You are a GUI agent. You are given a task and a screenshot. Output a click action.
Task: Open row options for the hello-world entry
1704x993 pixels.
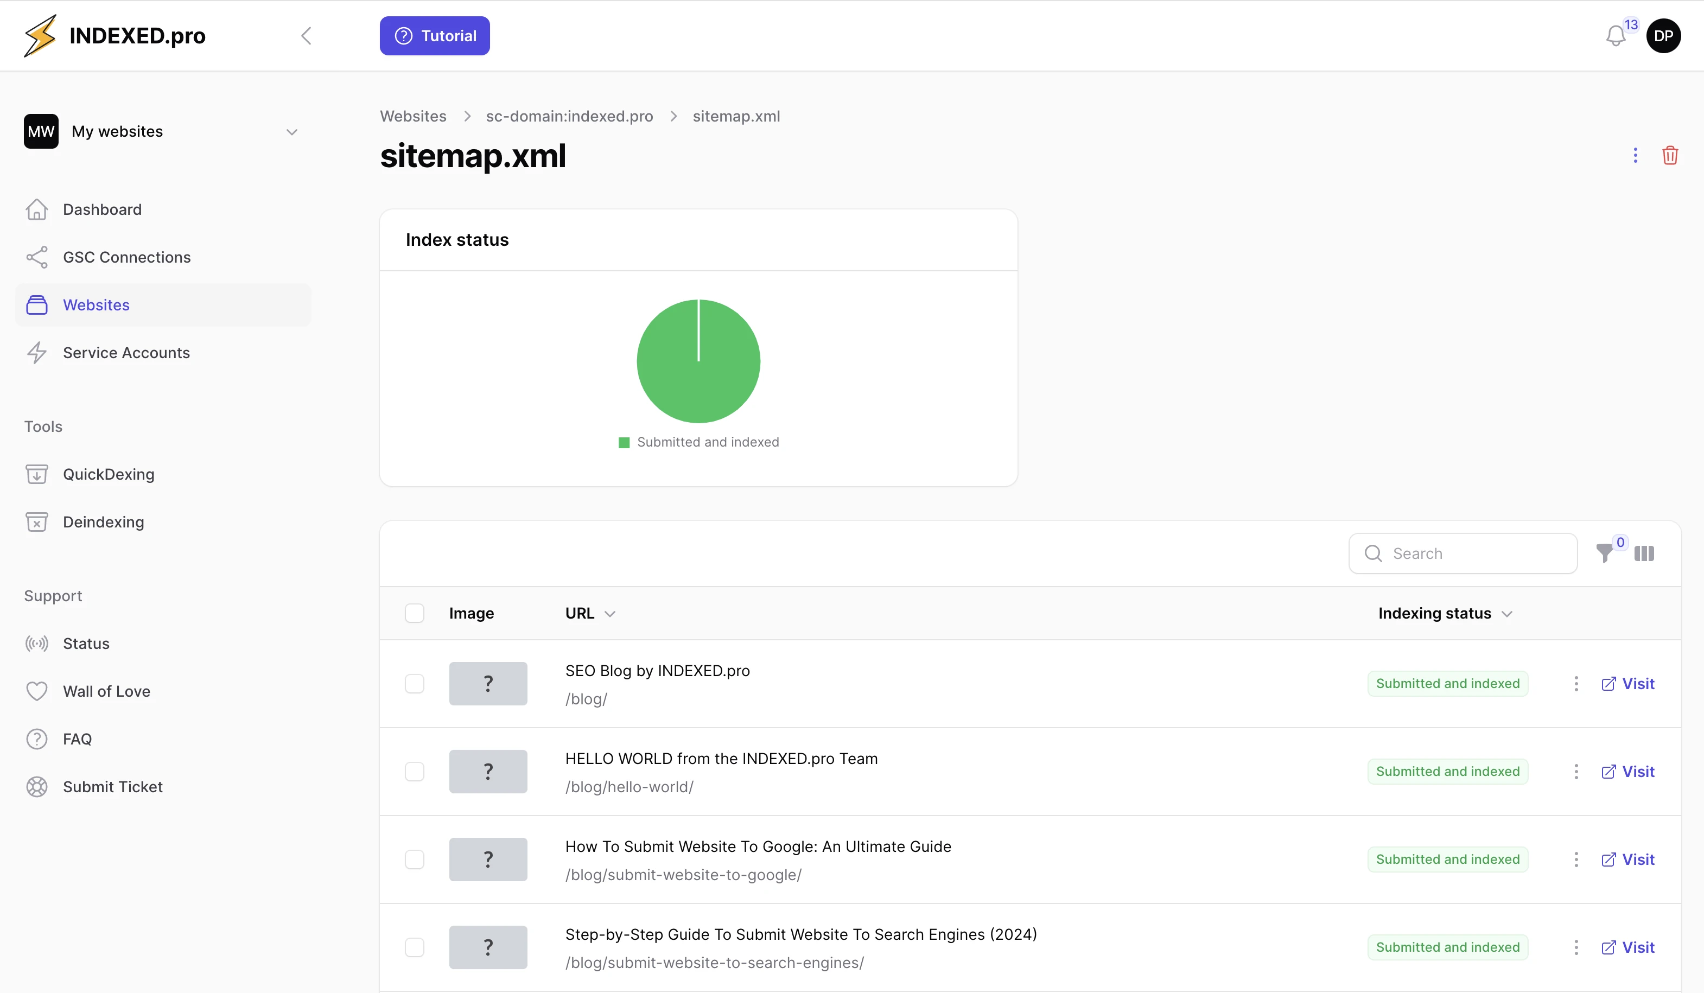pyautogui.click(x=1575, y=771)
